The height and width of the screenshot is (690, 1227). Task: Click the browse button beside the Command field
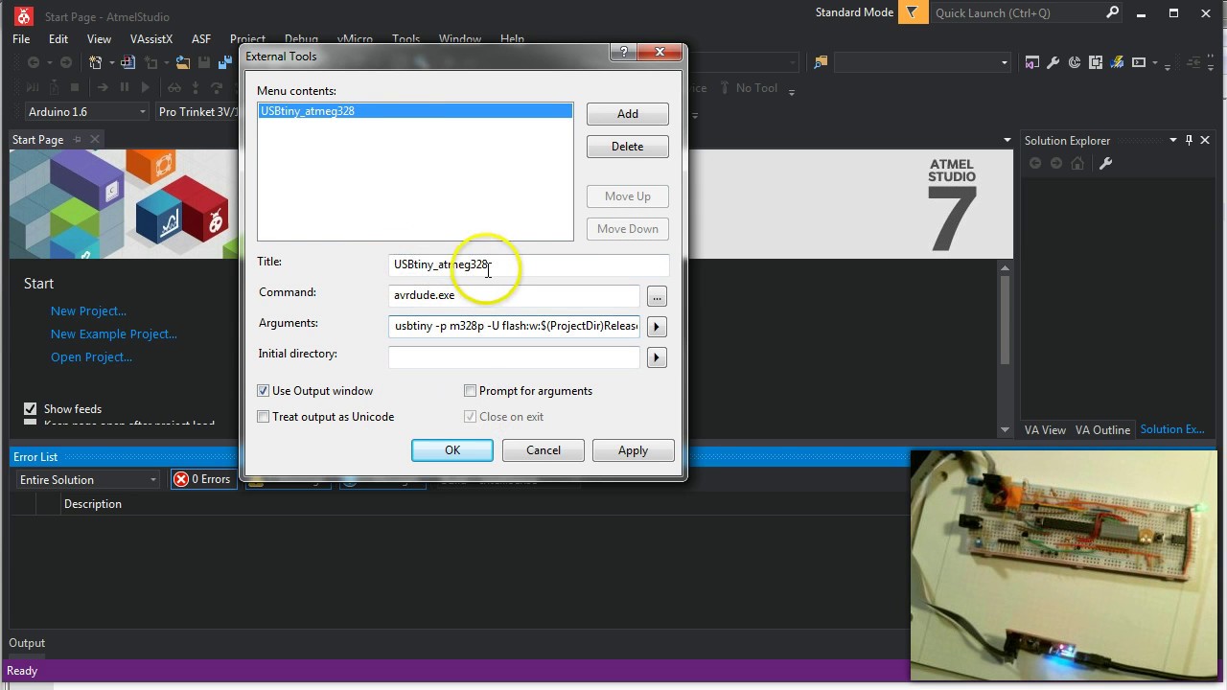tap(657, 296)
